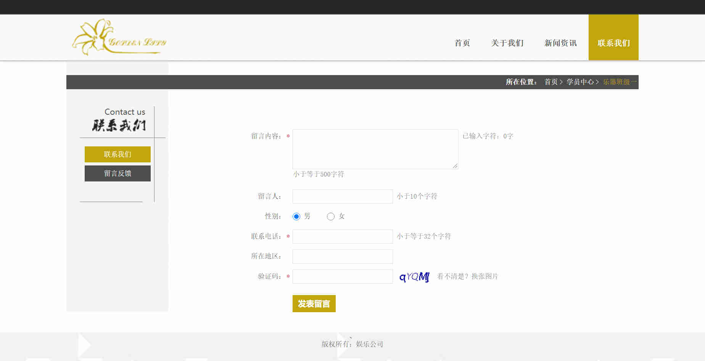Click the captcha verification image

point(414,277)
